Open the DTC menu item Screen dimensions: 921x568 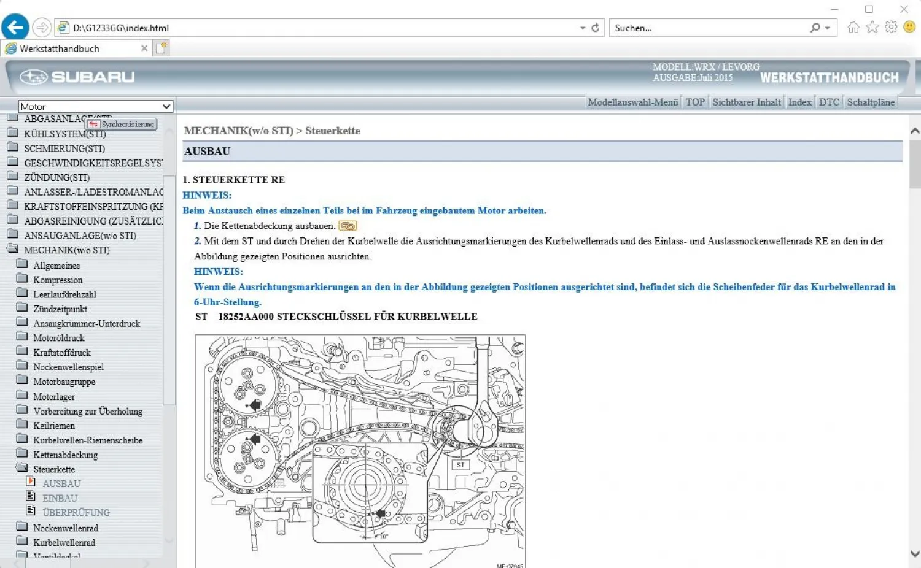(828, 102)
